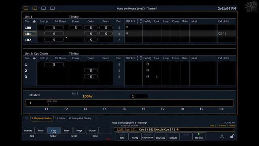Select the fourth monitor icon in top bar

[52, 8]
